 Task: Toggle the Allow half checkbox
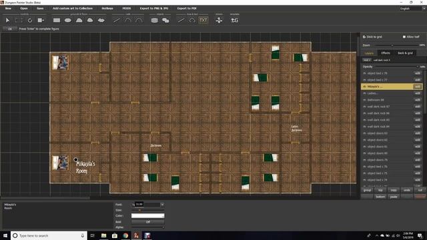404,37
